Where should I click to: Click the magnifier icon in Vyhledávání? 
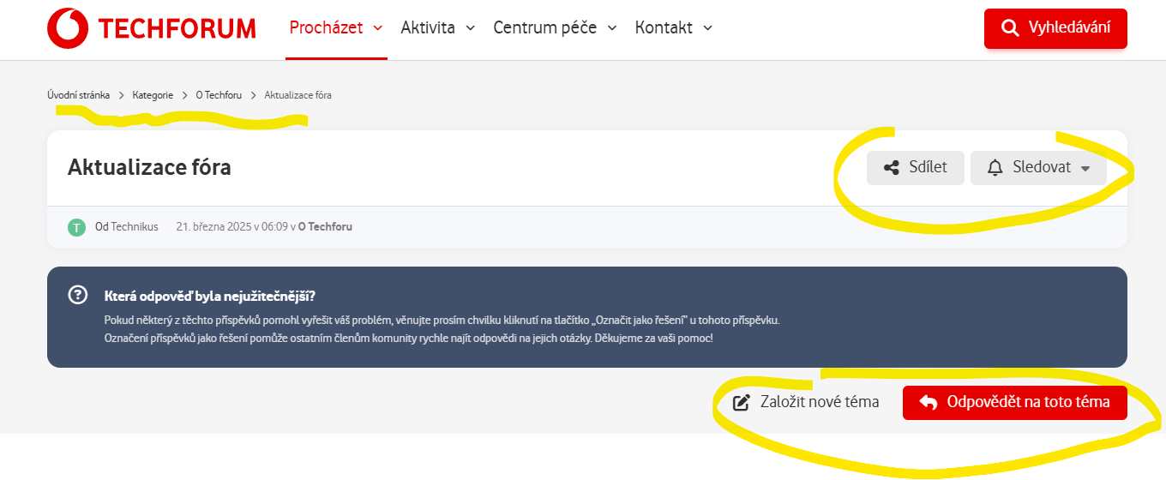pos(1010,28)
